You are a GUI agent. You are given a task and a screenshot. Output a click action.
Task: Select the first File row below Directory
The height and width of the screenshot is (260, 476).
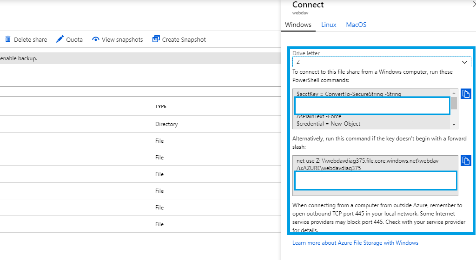(159, 141)
